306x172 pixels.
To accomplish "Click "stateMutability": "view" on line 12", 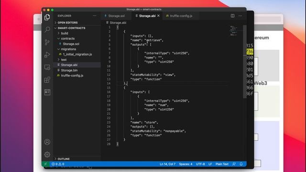I will coord(153,75).
